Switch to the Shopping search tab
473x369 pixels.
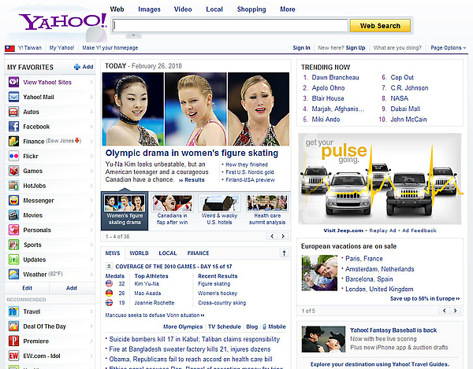(x=251, y=9)
